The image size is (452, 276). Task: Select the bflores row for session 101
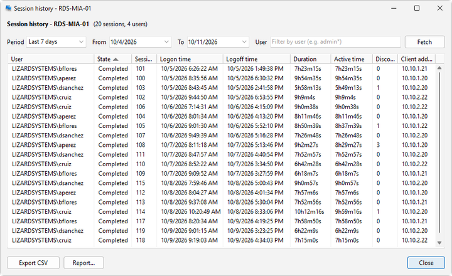click(x=222, y=68)
